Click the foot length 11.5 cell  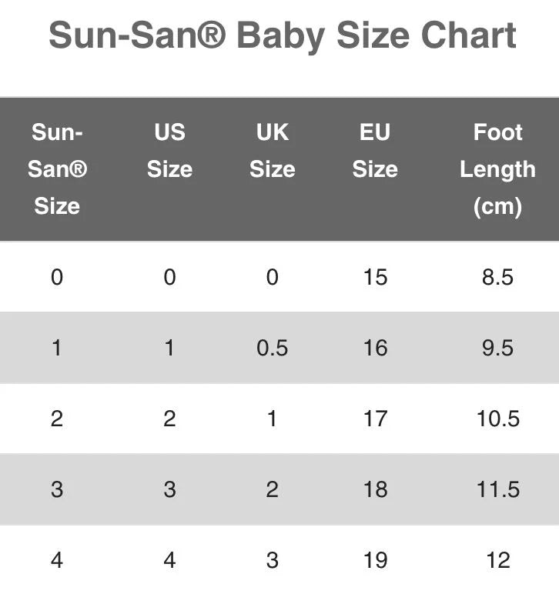click(x=498, y=489)
